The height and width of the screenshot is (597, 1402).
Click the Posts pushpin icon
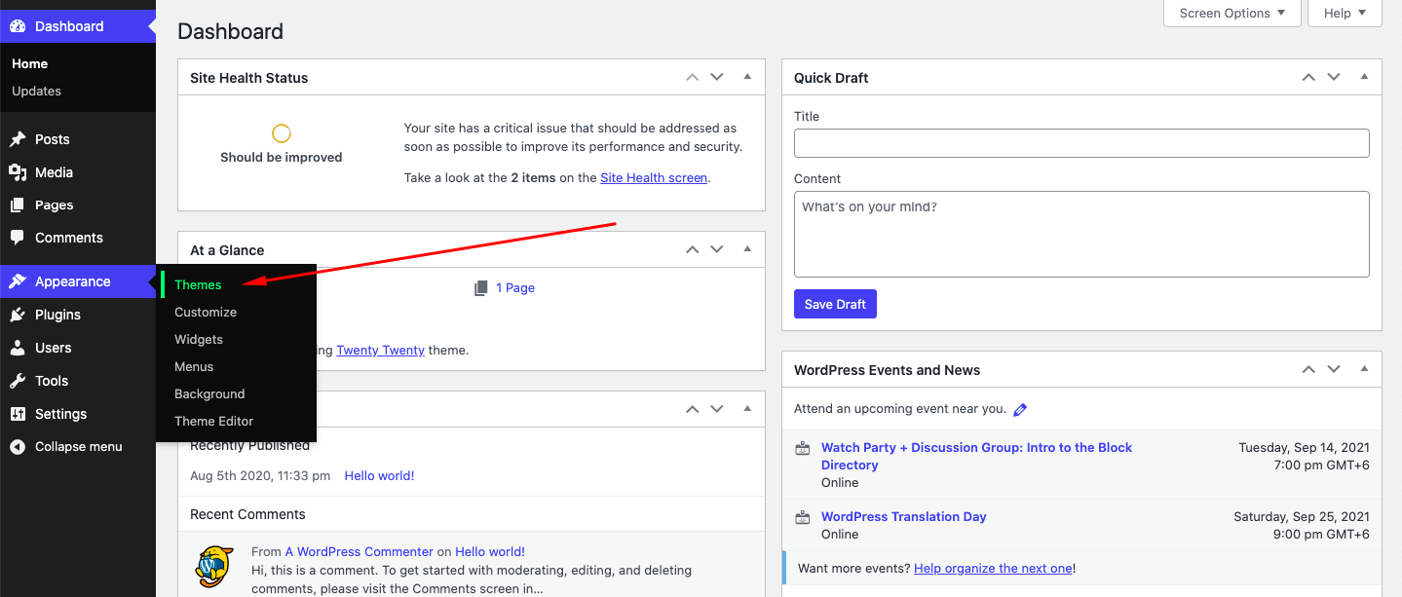18,139
